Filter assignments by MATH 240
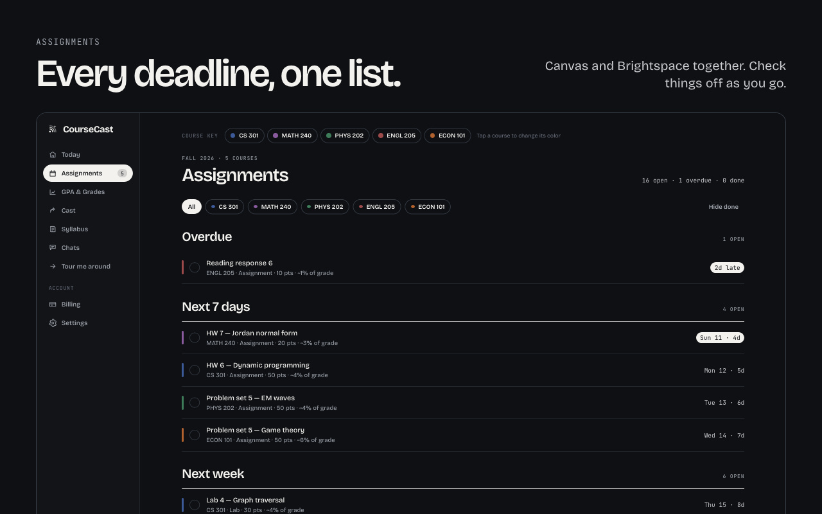Viewport: 822px width, 514px height. click(273, 207)
